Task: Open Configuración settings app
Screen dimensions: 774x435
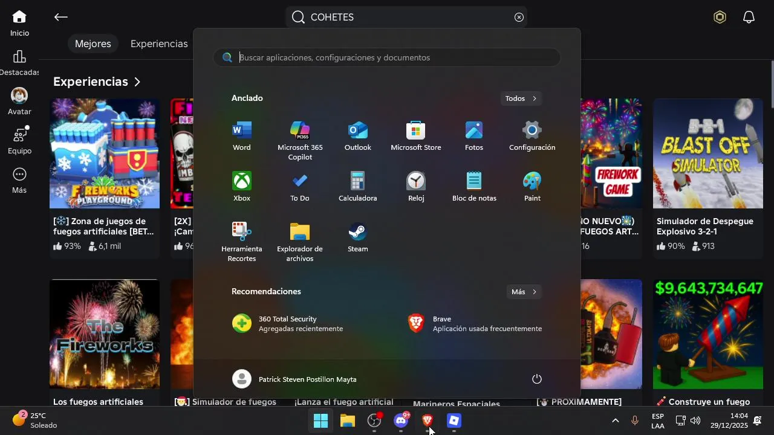Action: (x=532, y=137)
